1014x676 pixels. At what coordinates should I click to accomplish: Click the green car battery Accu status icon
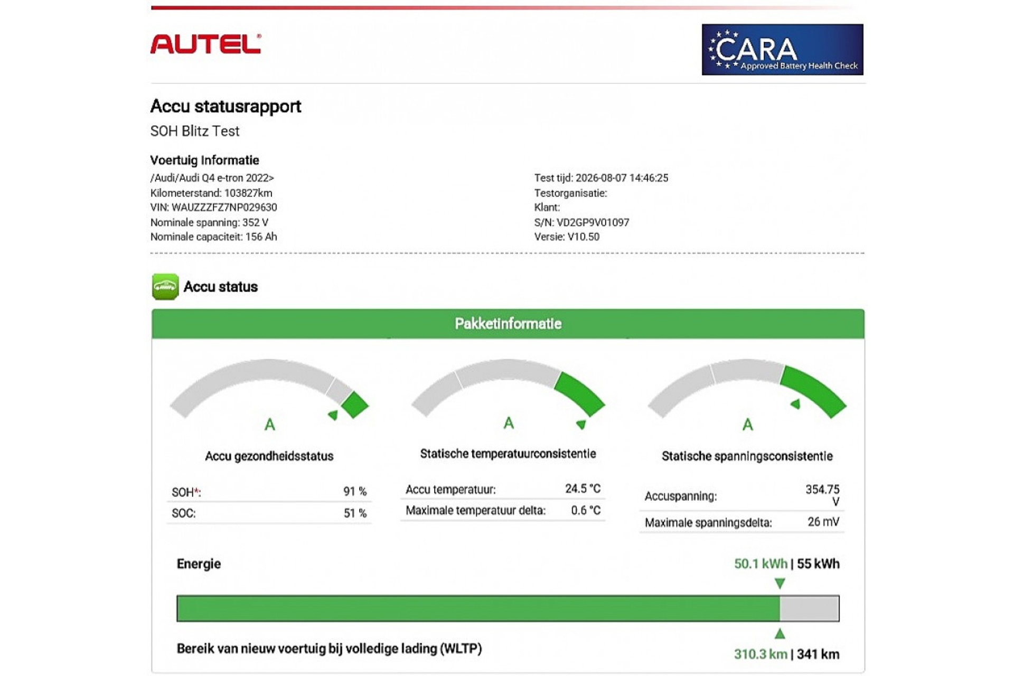[165, 287]
